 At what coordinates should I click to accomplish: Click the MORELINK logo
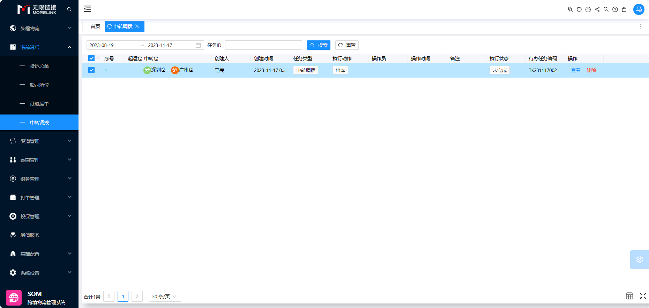point(37,9)
